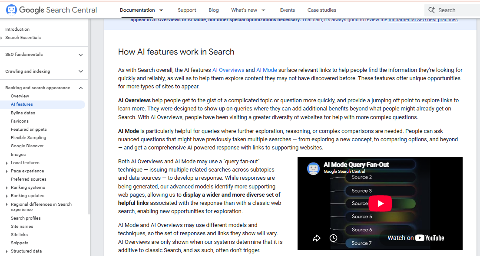Open fundamental SEO best practices link

point(423,20)
